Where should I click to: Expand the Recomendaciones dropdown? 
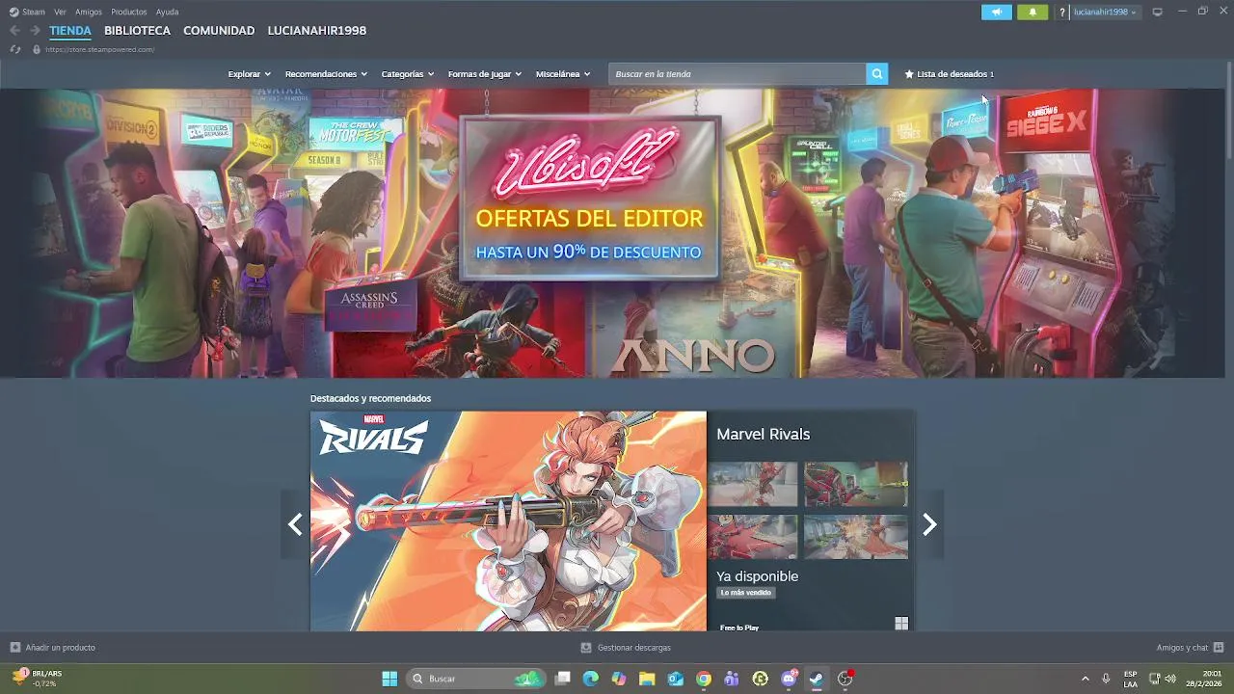pyautogui.click(x=326, y=74)
